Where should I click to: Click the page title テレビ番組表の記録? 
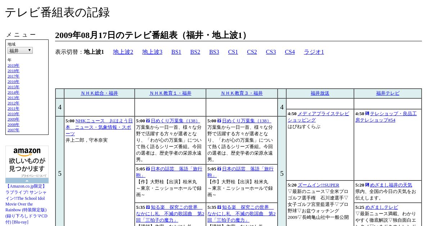tap(57, 13)
